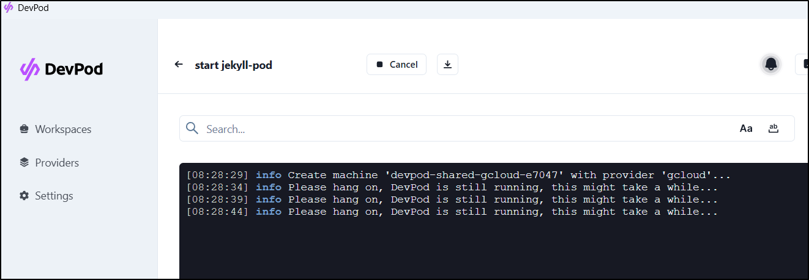Toggle the ab whole-word match option
Image resolution: width=809 pixels, height=280 pixels.
tap(774, 128)
